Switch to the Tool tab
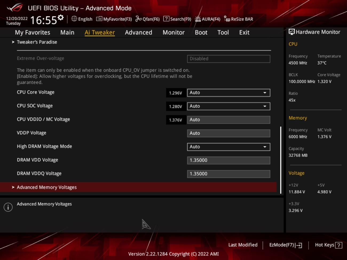The image size is (347, 260). (223, 33)
